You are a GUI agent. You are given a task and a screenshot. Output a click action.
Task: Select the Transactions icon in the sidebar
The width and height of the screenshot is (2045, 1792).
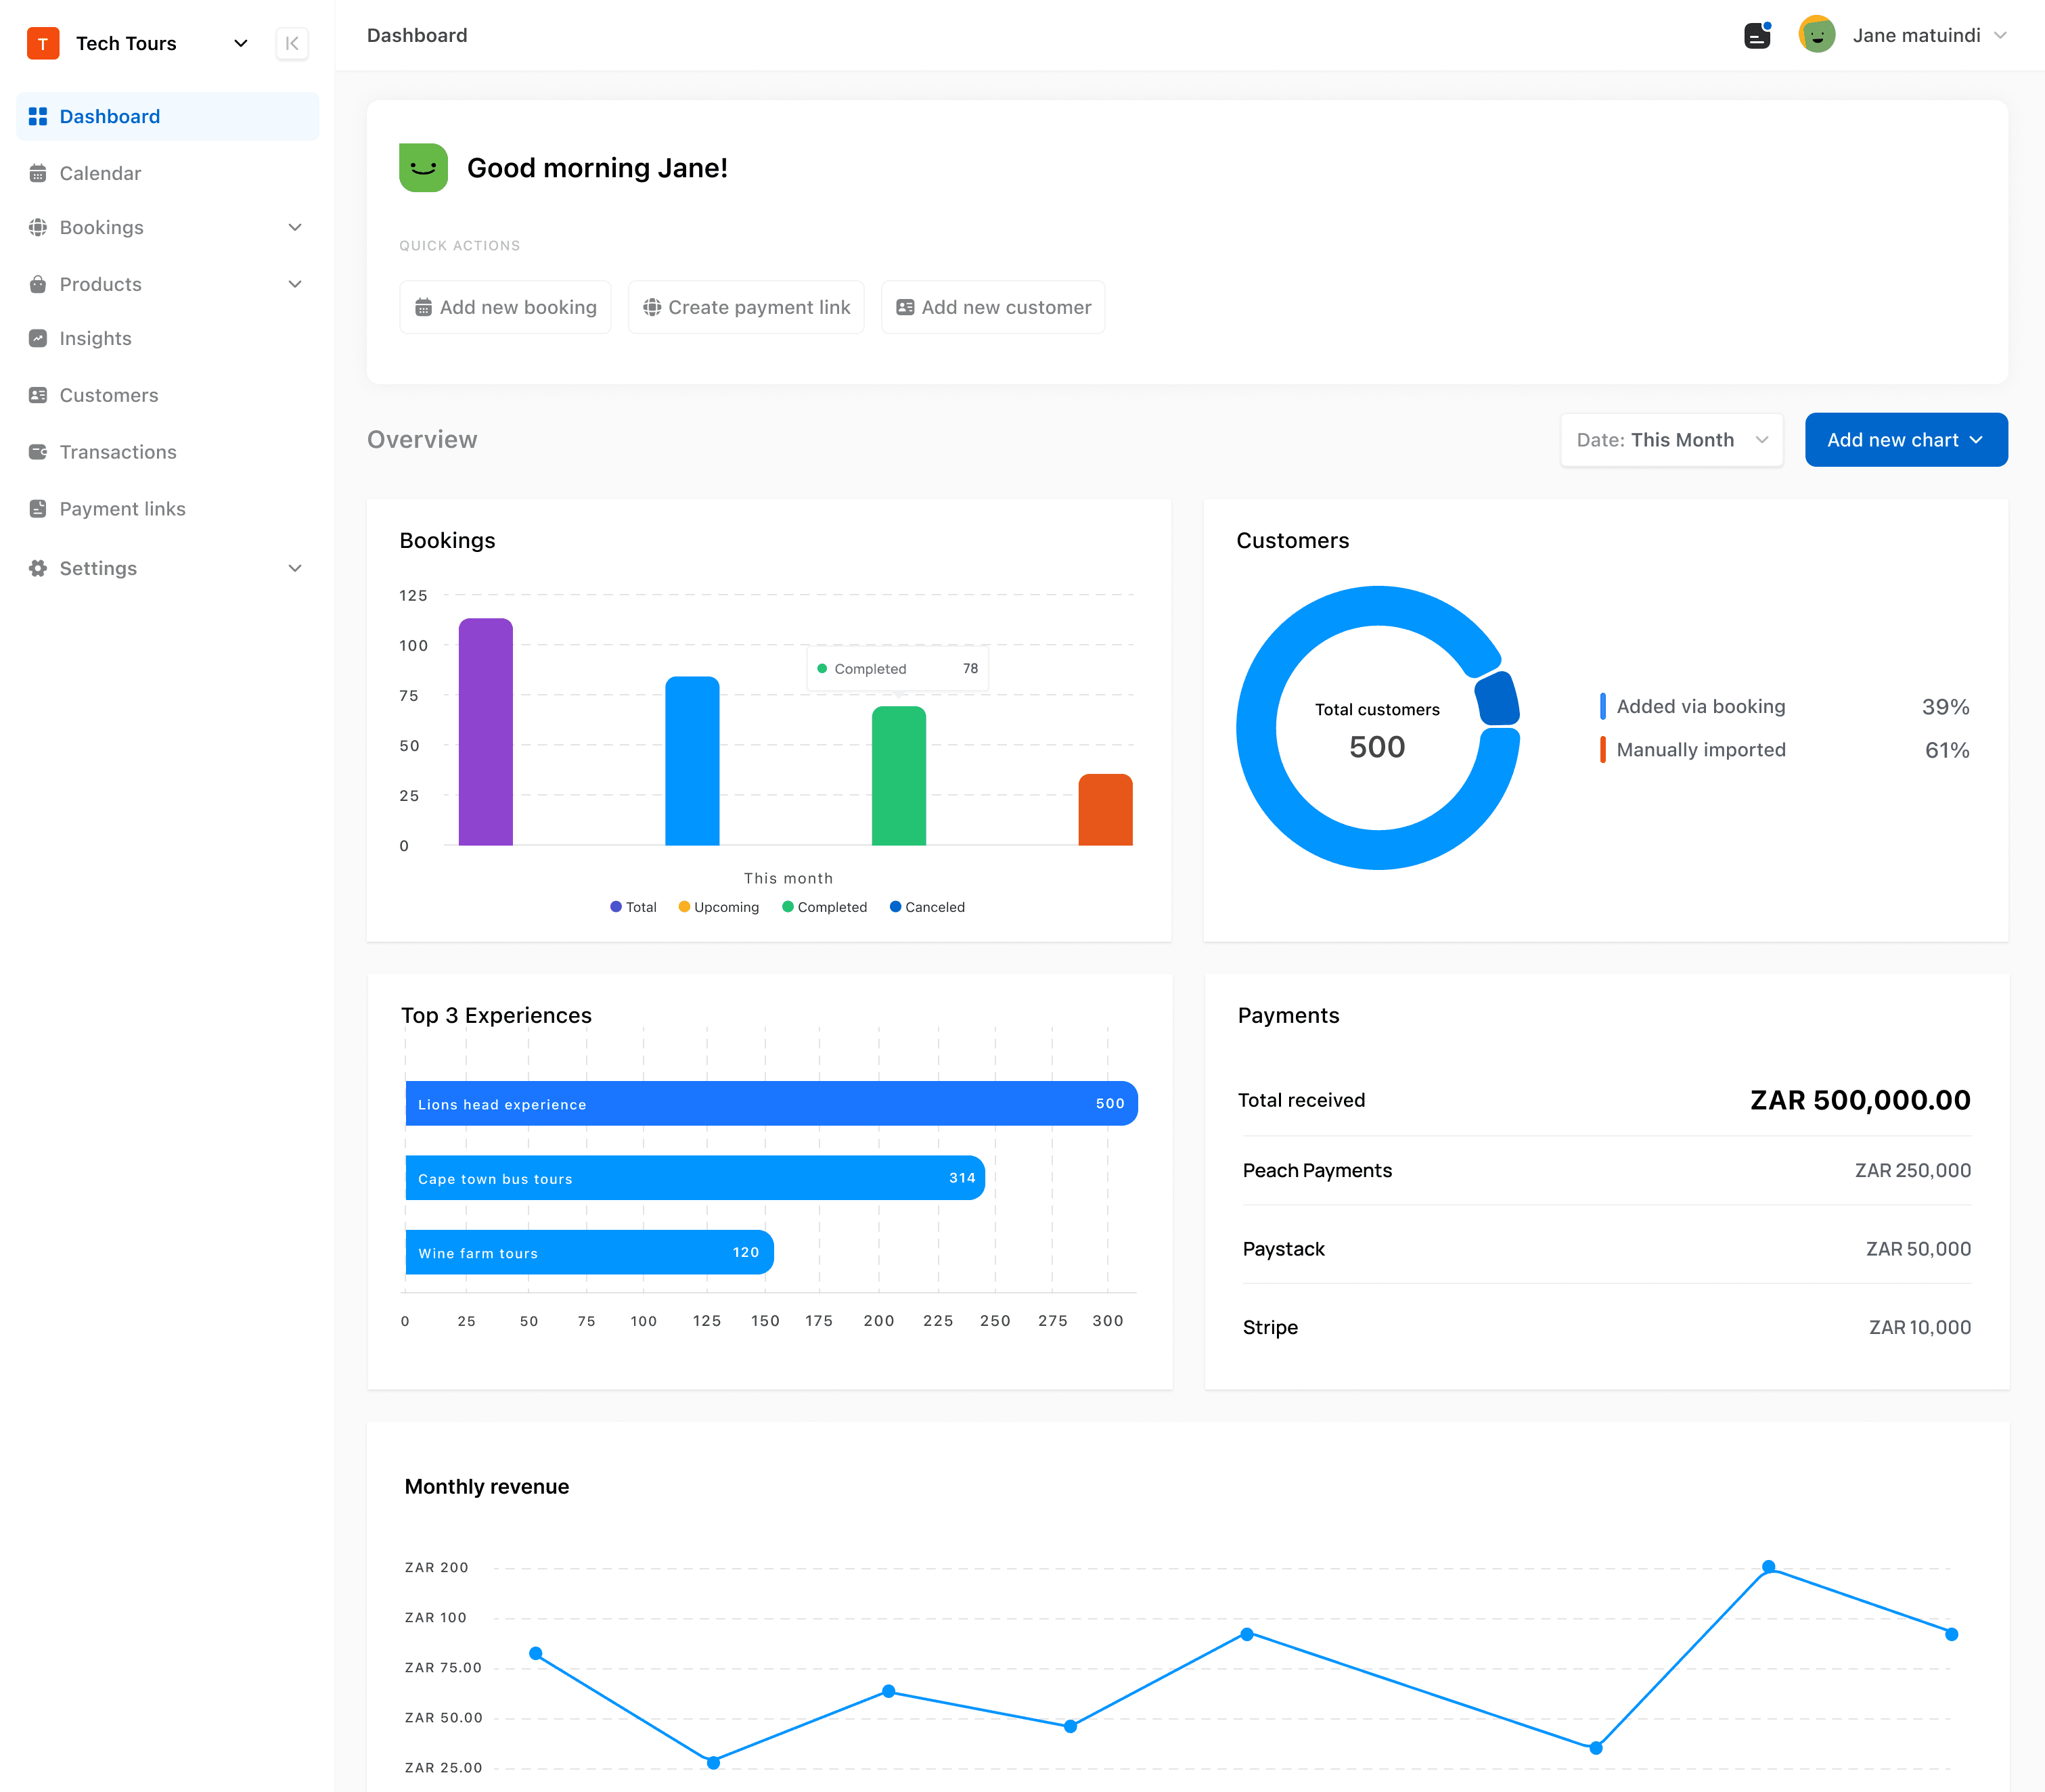click(x=37, y=452)
